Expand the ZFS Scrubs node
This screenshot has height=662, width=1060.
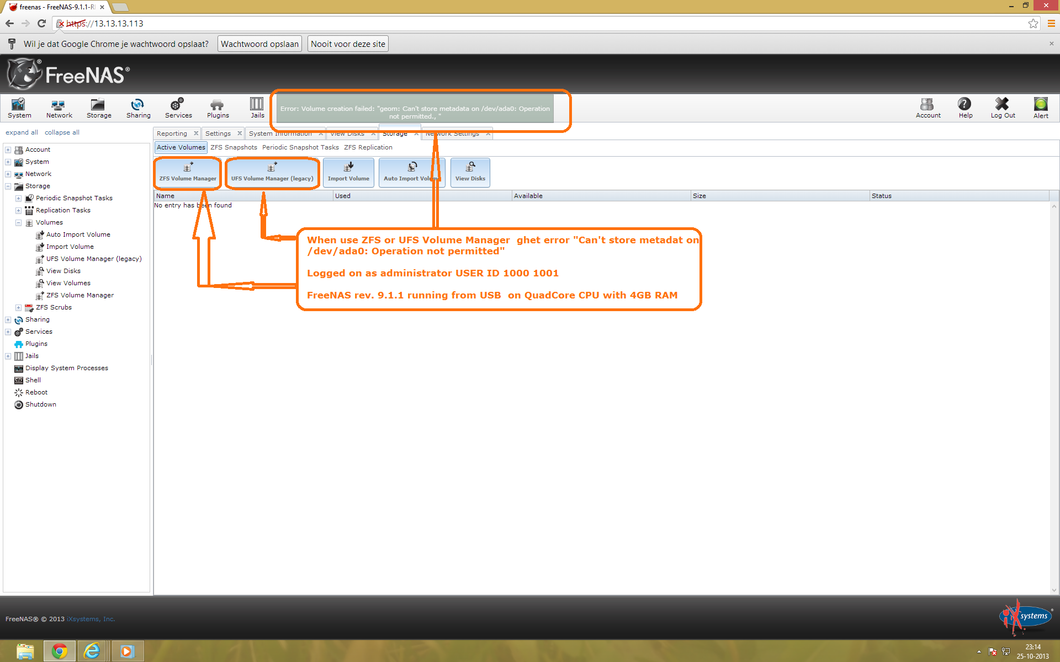coord(19,307)
